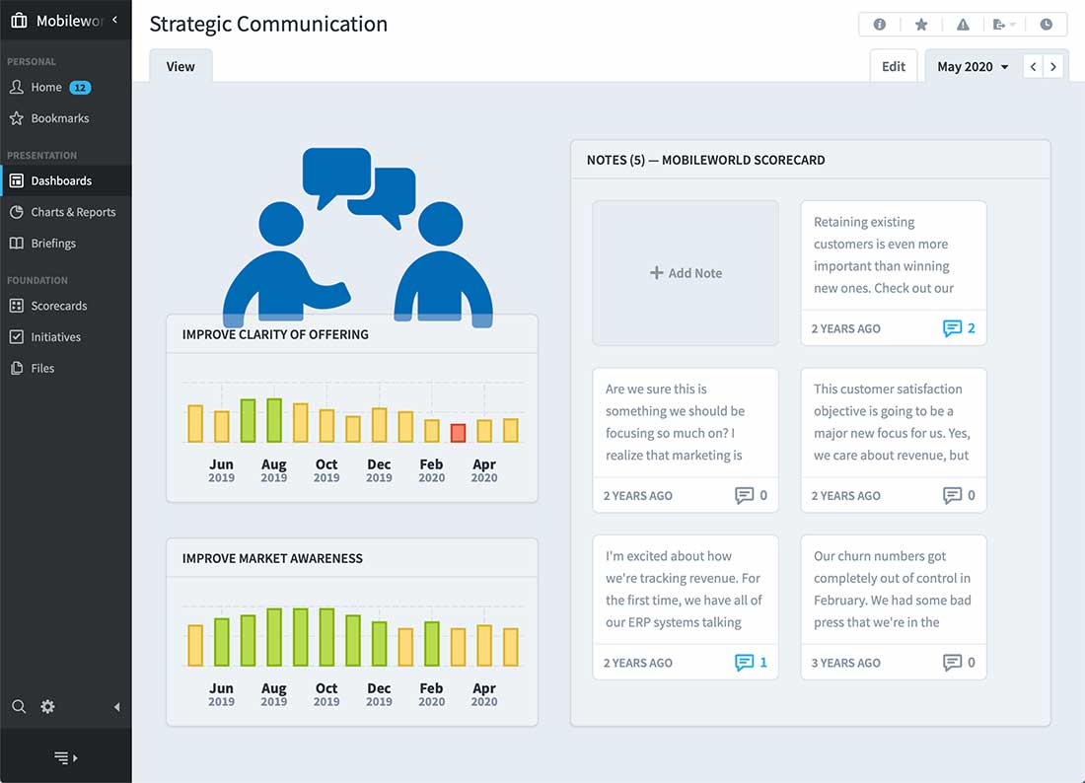Screen dimensions: 1085x783
Task: Click Add Note tile
Action: coord(686,273)
